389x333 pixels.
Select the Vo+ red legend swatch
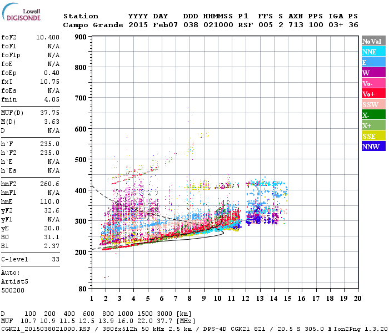click(x=373, y=94)
